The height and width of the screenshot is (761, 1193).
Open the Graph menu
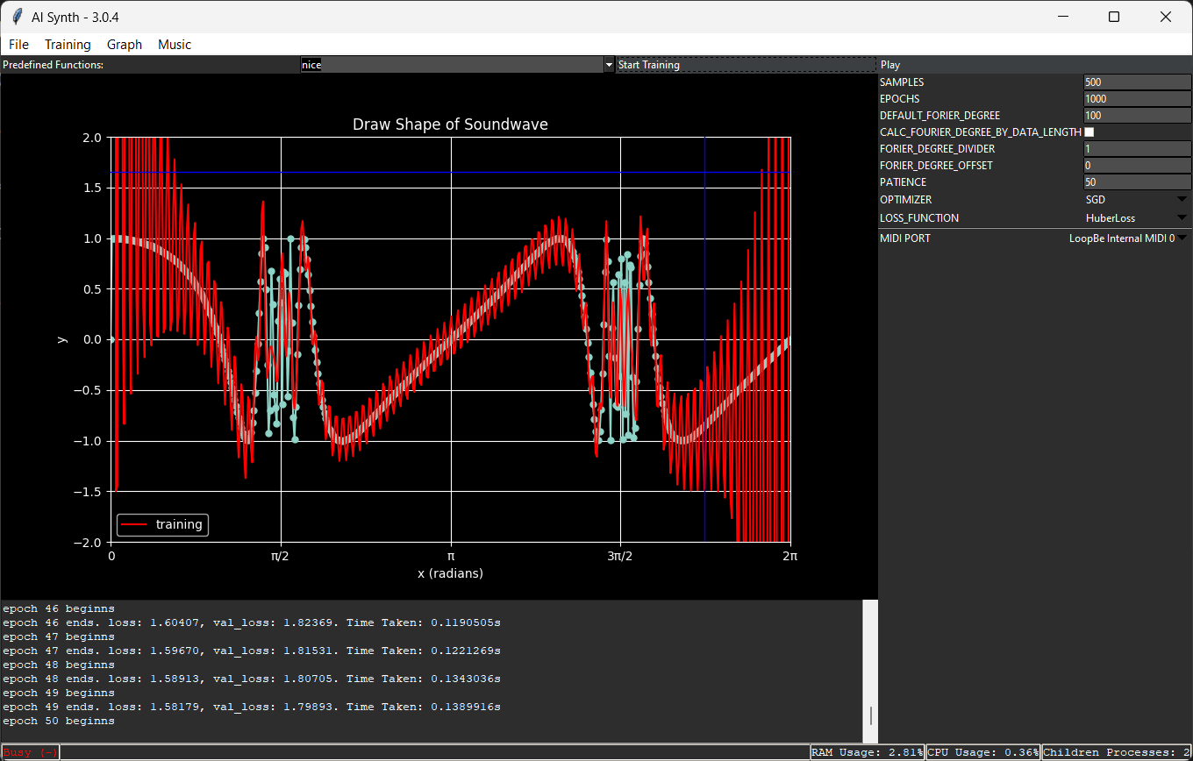click(125, 45)
